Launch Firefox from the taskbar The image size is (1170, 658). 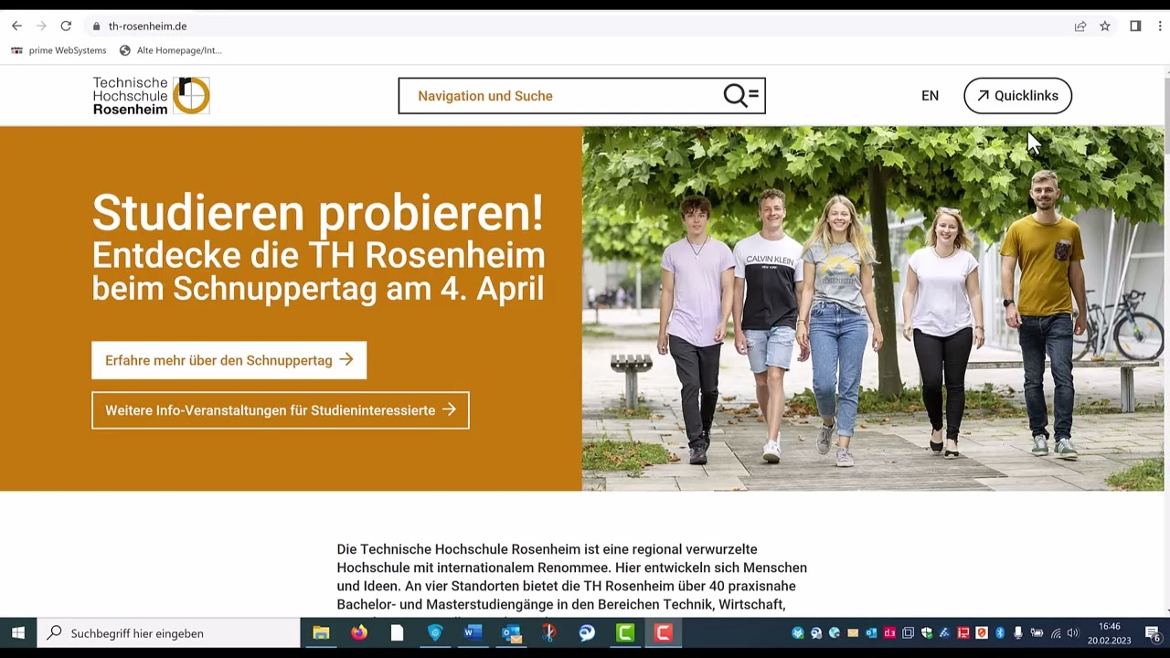pyautogui.click(x=359, y=632)
